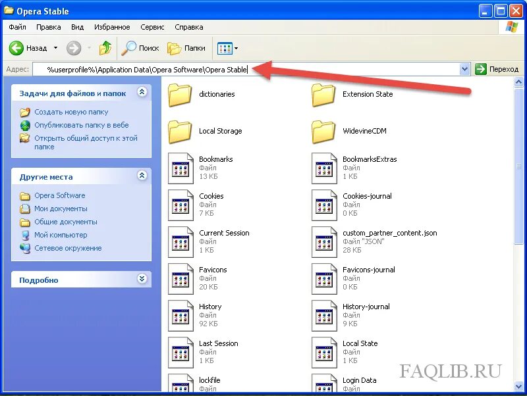Click the vertical scrollbar thumb
The width and height of the screenshot is (527, 396).
point(518,166)
